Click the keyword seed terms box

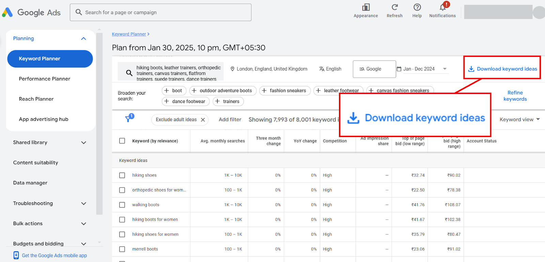coord(171,72)
